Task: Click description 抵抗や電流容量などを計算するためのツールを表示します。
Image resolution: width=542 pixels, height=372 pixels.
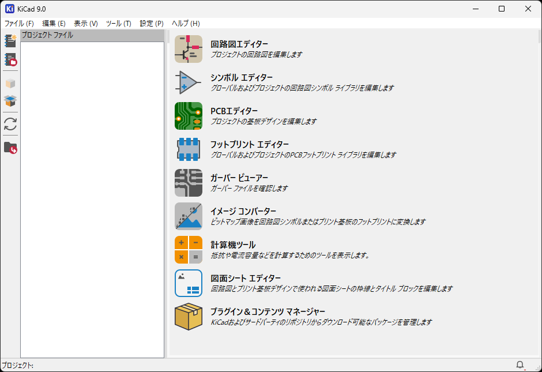Action: point(291,255)
